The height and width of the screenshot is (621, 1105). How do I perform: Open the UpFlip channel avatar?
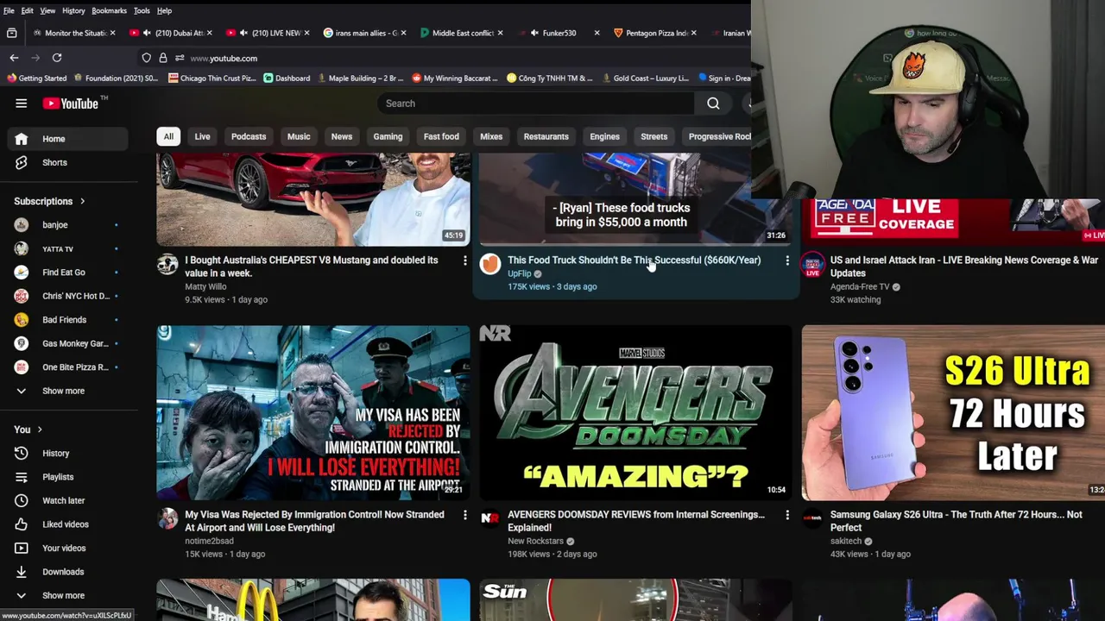tap(490, 264)
